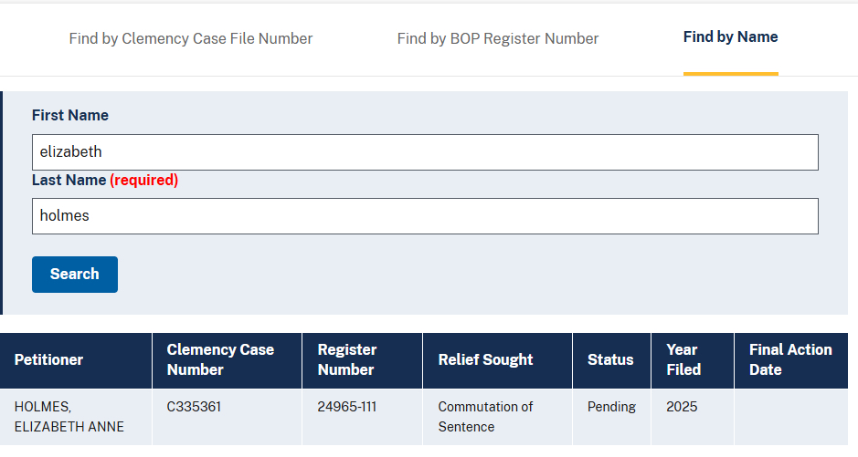
Task: Click the Year Filed column header
Action: coord(683,359)
